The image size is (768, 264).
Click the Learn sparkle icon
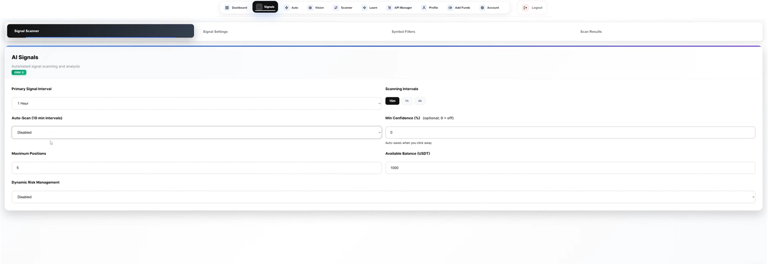[364, 8]
